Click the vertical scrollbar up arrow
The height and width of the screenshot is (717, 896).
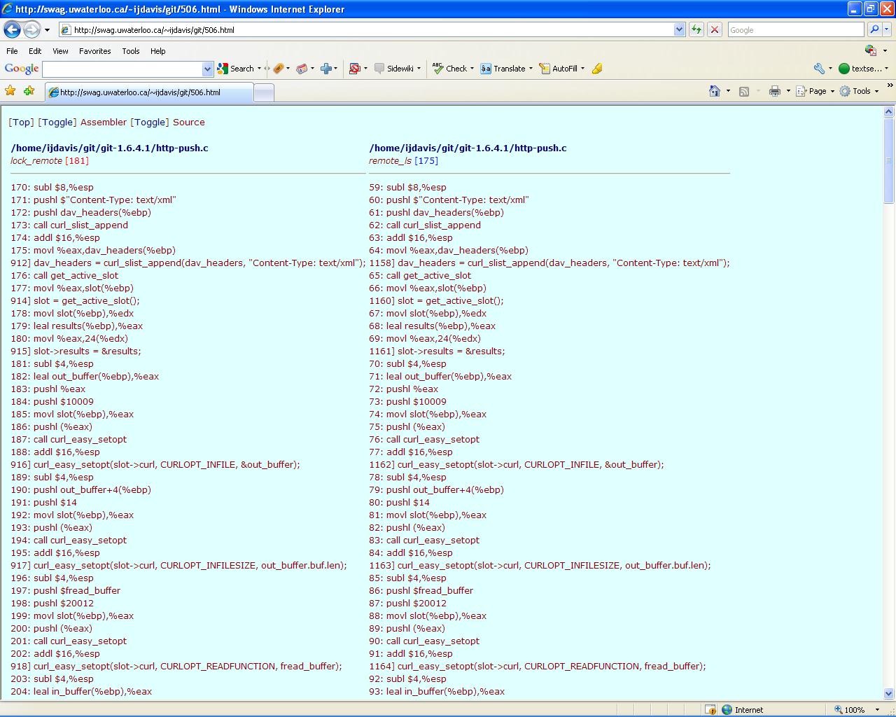coord(889,112)
